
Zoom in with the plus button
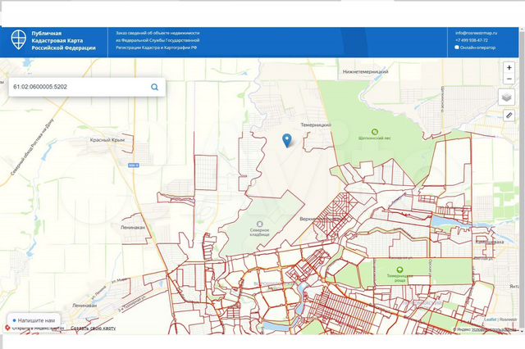pos(509,67)
